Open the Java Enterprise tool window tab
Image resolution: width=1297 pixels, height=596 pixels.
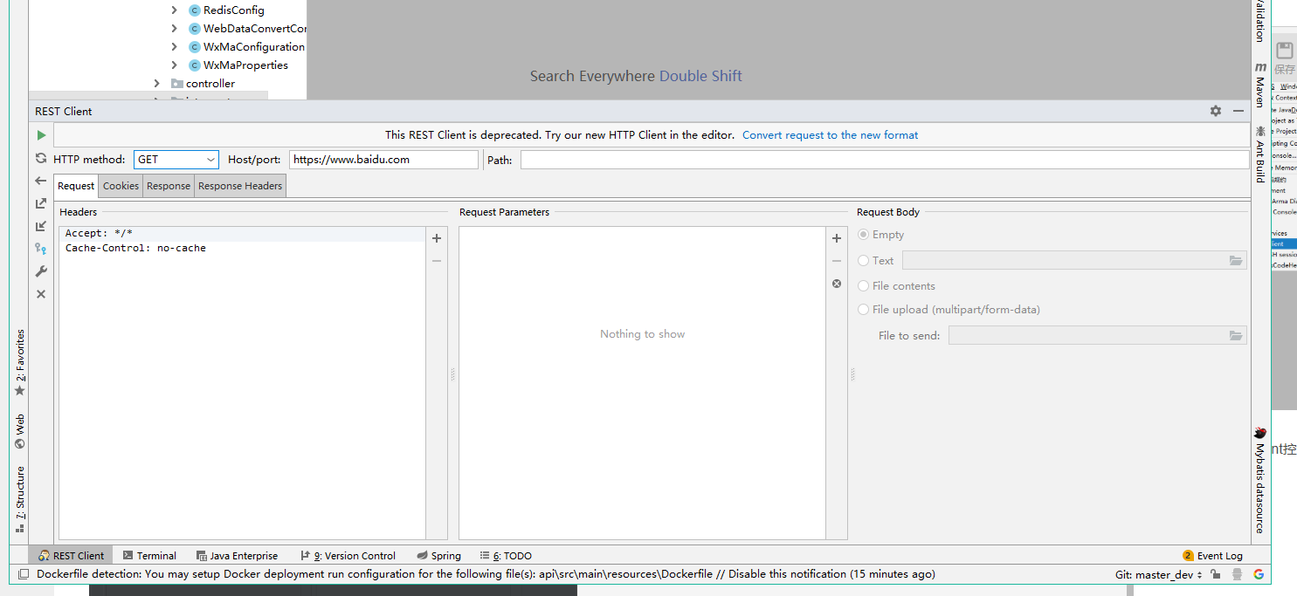tap(237, 556)
